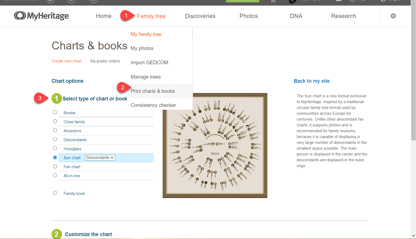Choose Print charts & books menu item
Viewport: 416px width, 239px height.
click(x=153, y=91)
